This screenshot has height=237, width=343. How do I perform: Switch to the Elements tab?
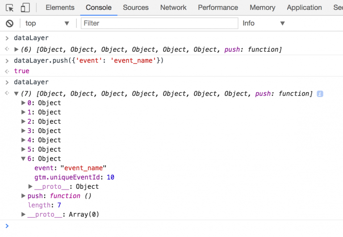coord(60,8)
